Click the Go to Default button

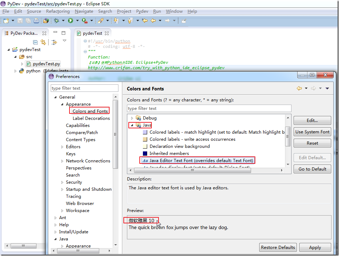click(312, 169)
